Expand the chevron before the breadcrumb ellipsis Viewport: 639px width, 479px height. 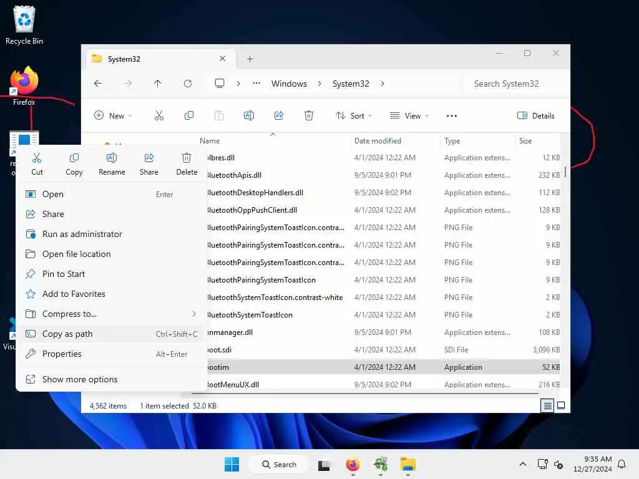pyautogui.click(x=238, y=84)
